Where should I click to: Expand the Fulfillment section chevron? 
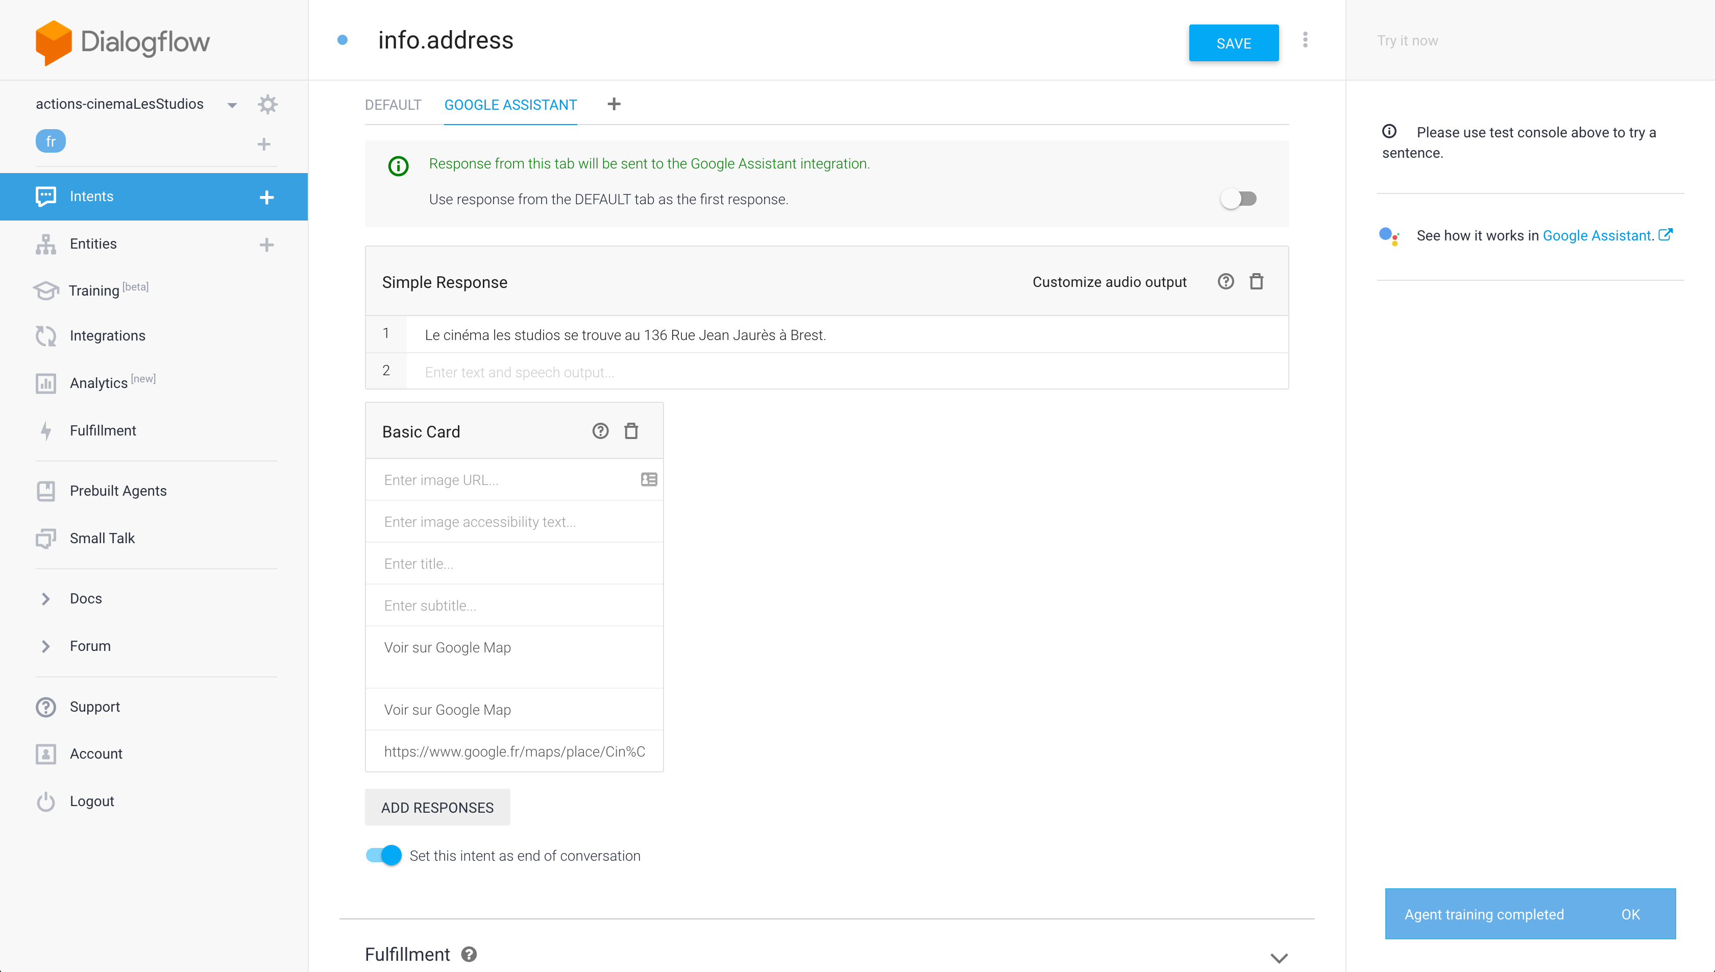1279,958
